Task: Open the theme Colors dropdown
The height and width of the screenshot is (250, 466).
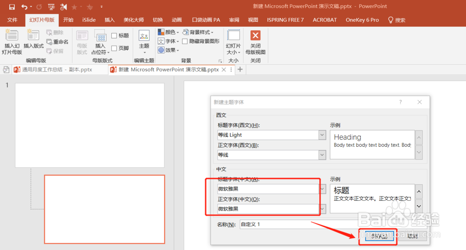Action: 168,32
